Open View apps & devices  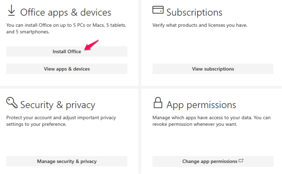click(67, 69)
